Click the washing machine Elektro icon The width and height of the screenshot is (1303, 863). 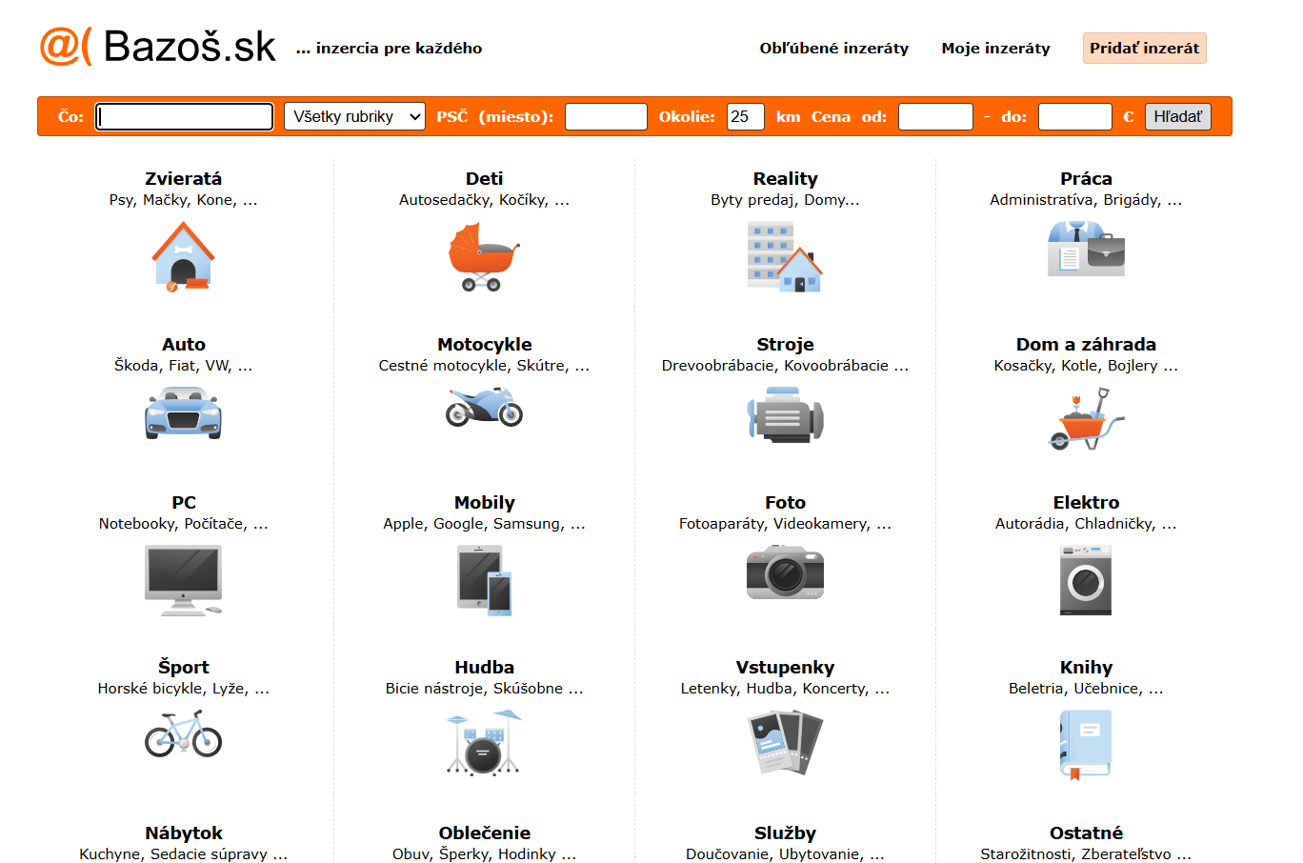pyautogui.click(x=1086, y=580)
